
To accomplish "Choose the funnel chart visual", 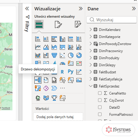I will pos(54,55).
